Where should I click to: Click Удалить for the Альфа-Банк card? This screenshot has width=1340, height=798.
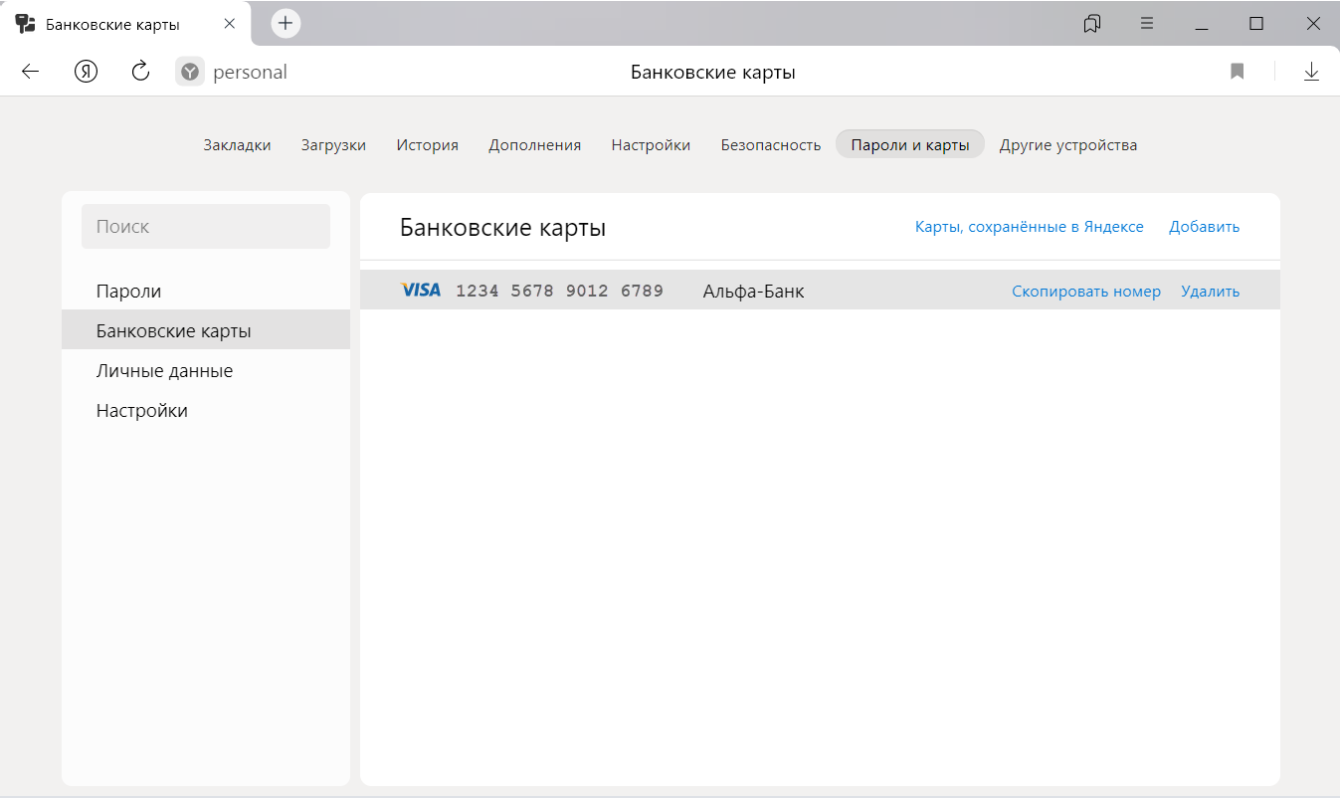(x=1210, y=291)
